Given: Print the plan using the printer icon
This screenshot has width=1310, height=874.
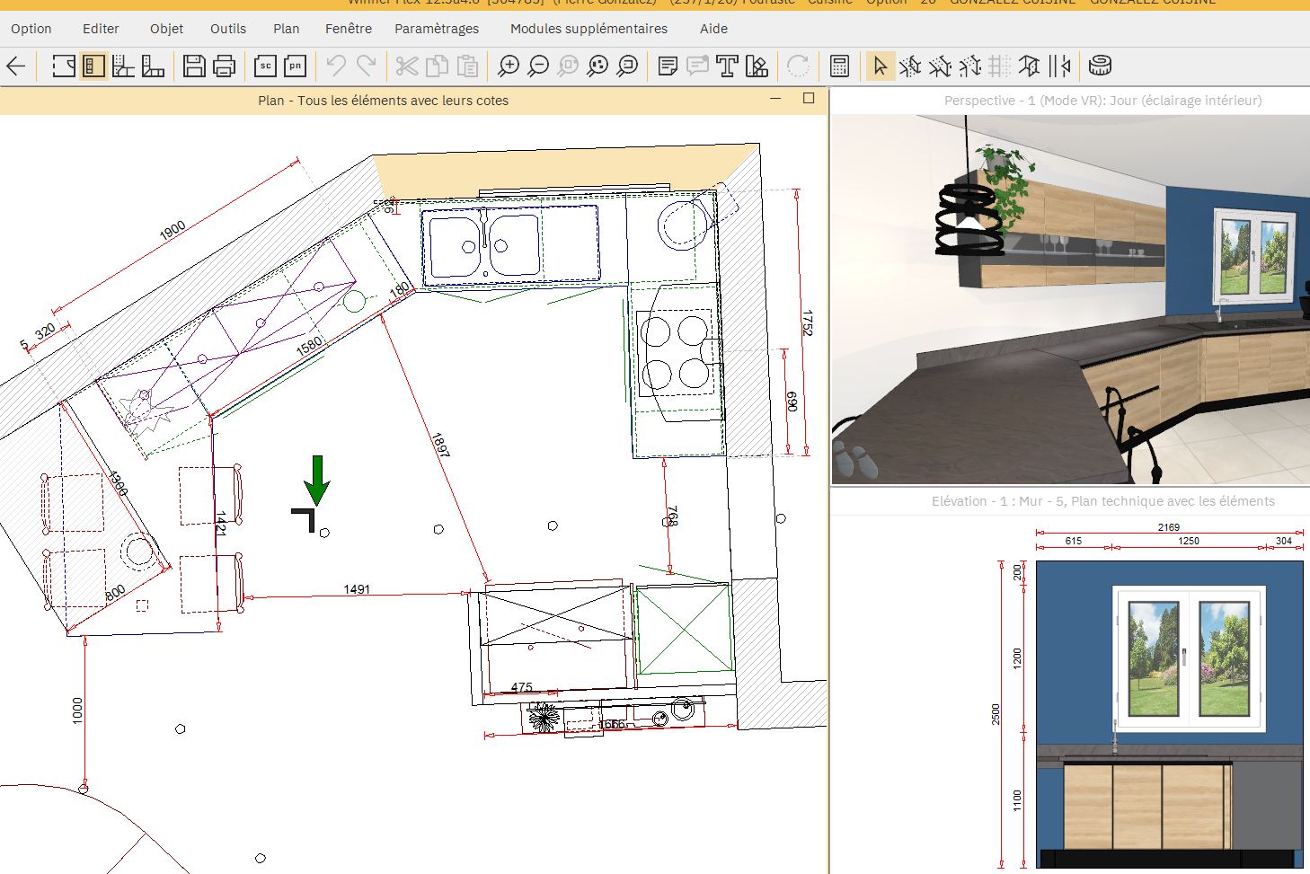Looking at the screenshot, I should (224, 66).
